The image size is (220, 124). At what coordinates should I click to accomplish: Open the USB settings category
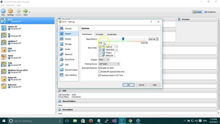(69, 65)
